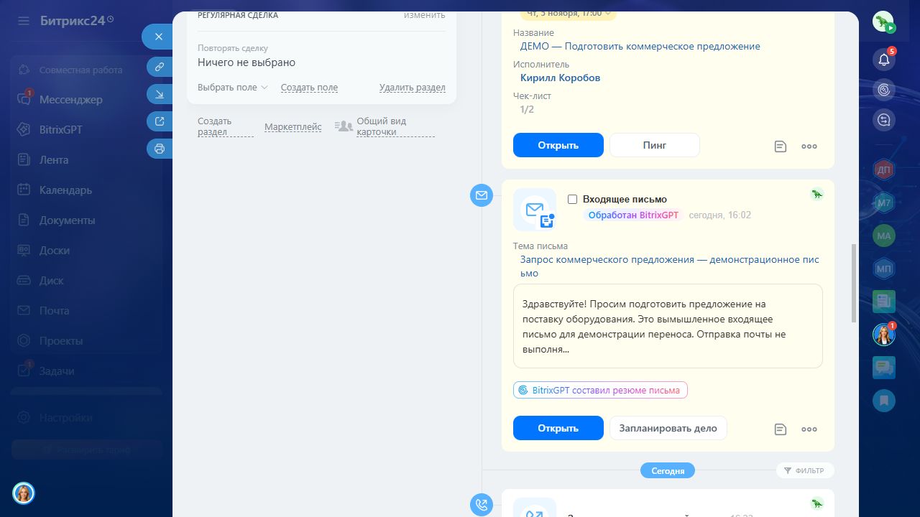Open the Маркетплейс link

[293, 127]
